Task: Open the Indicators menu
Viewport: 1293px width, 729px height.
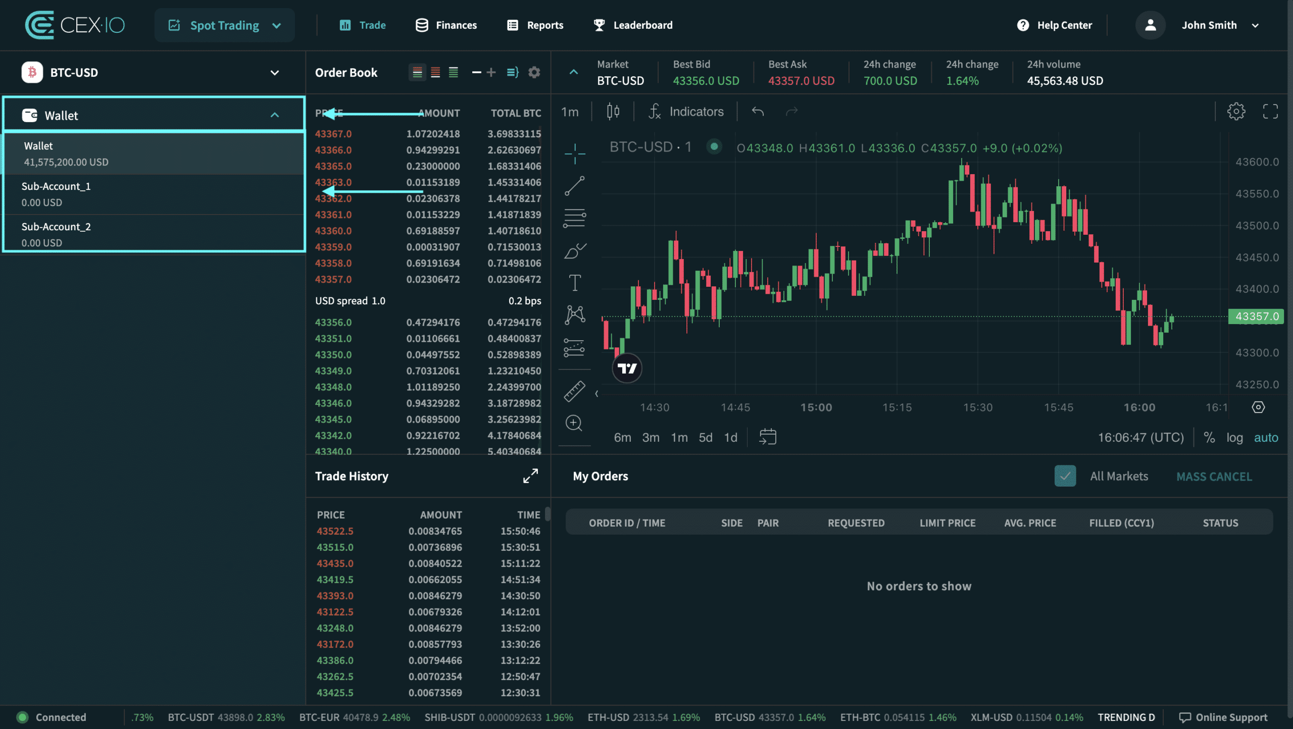Action: click(x=686, y=112)
